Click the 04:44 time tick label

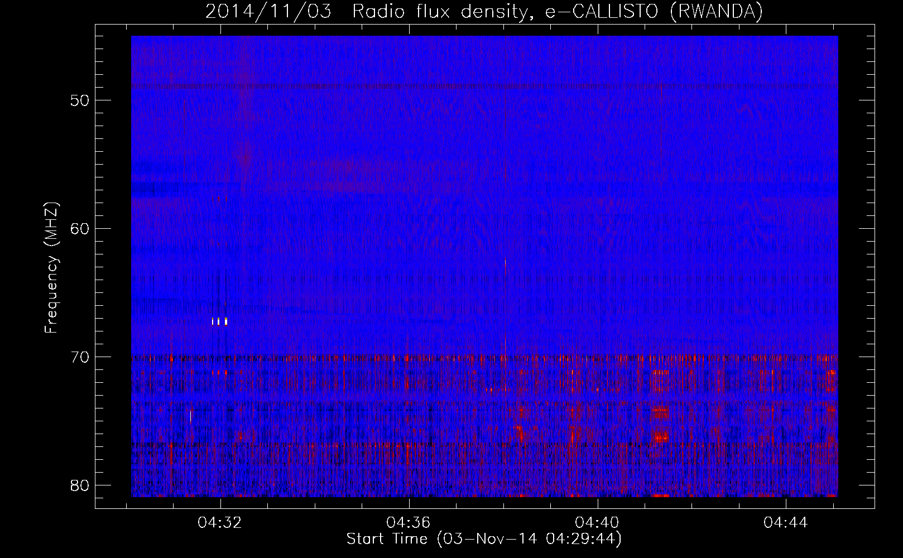pos(786,522)
